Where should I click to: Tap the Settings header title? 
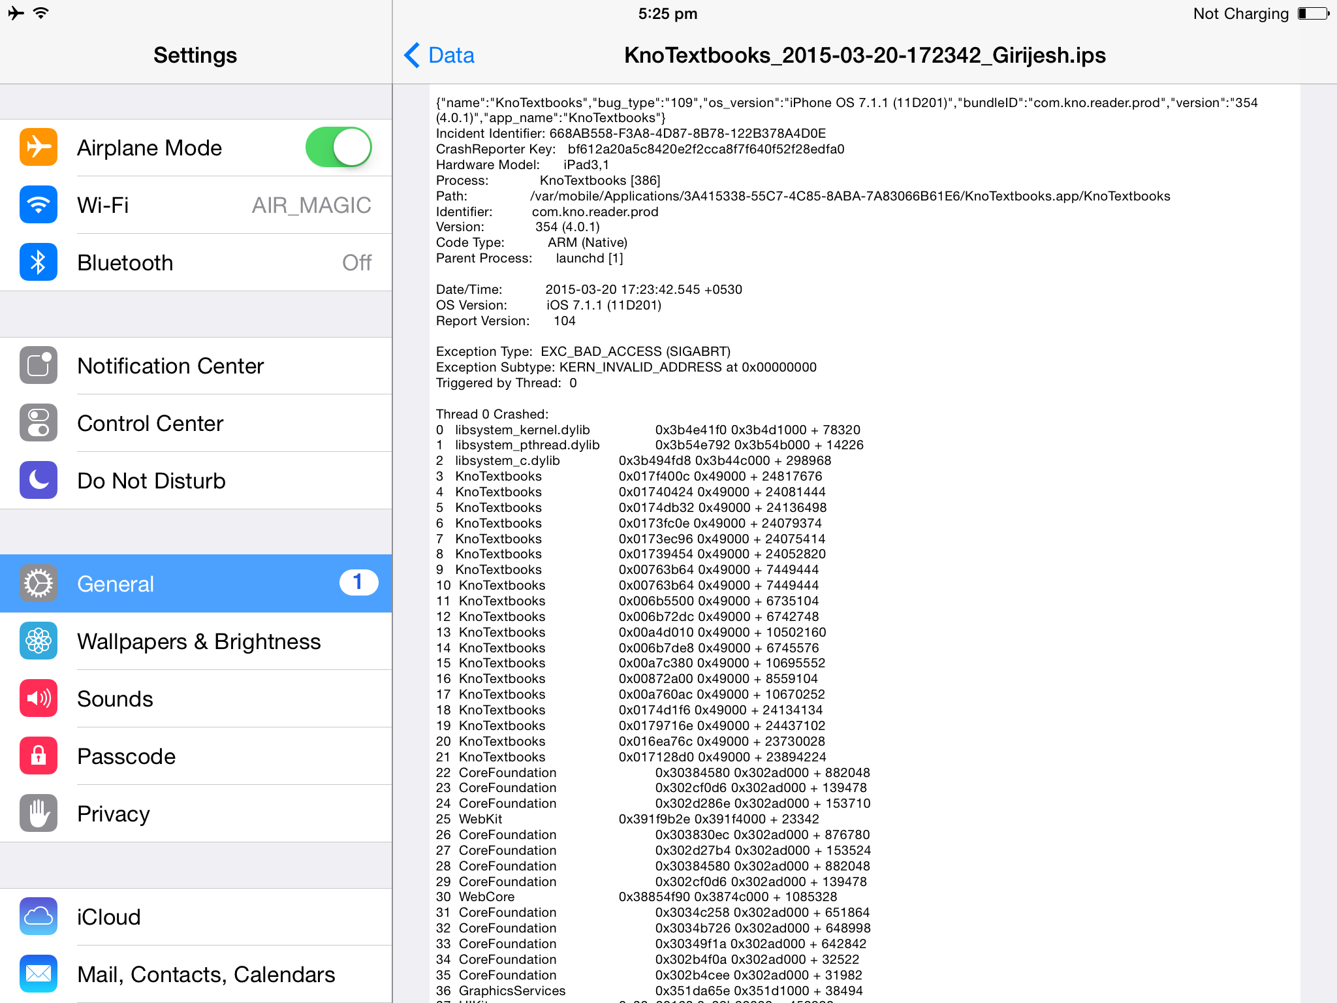tap(195, 56)
